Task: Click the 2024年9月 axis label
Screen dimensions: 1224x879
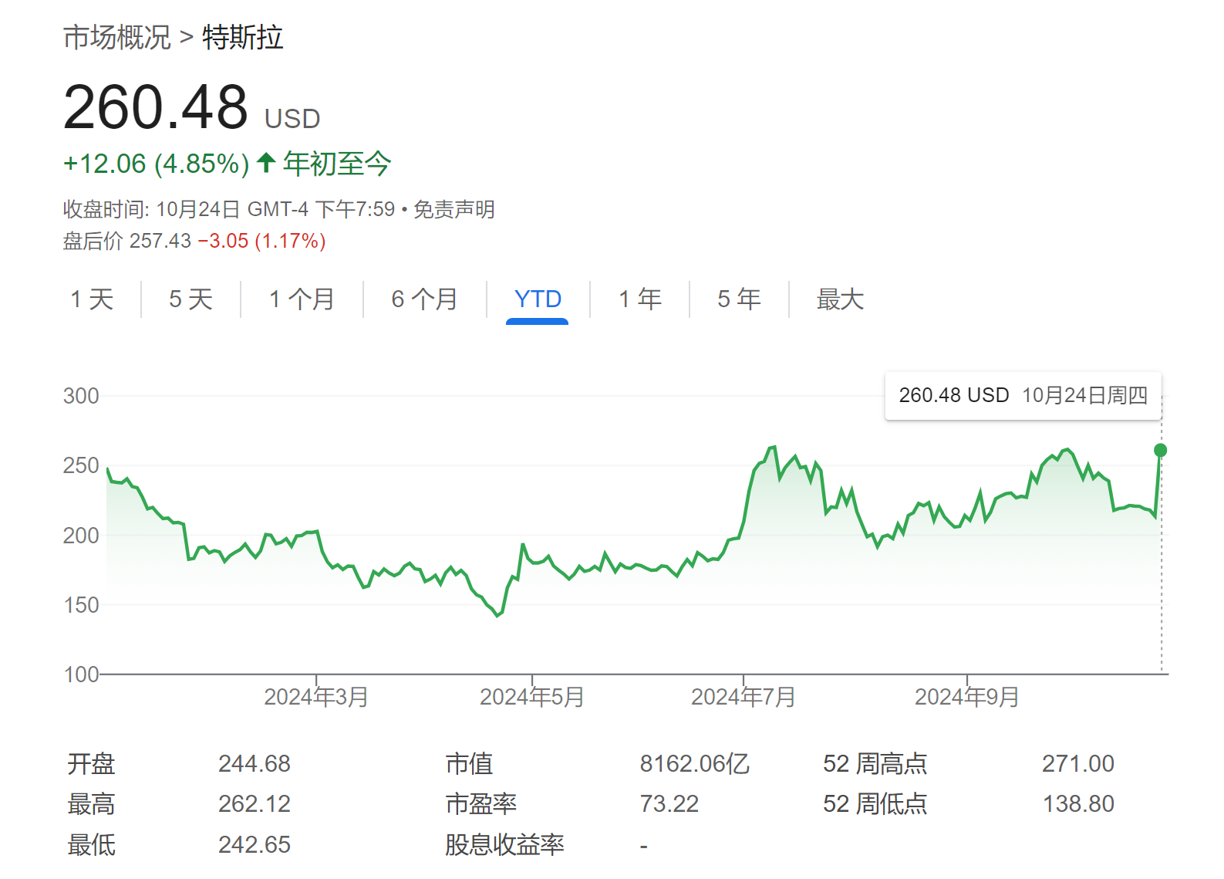Action: (967, 697)
